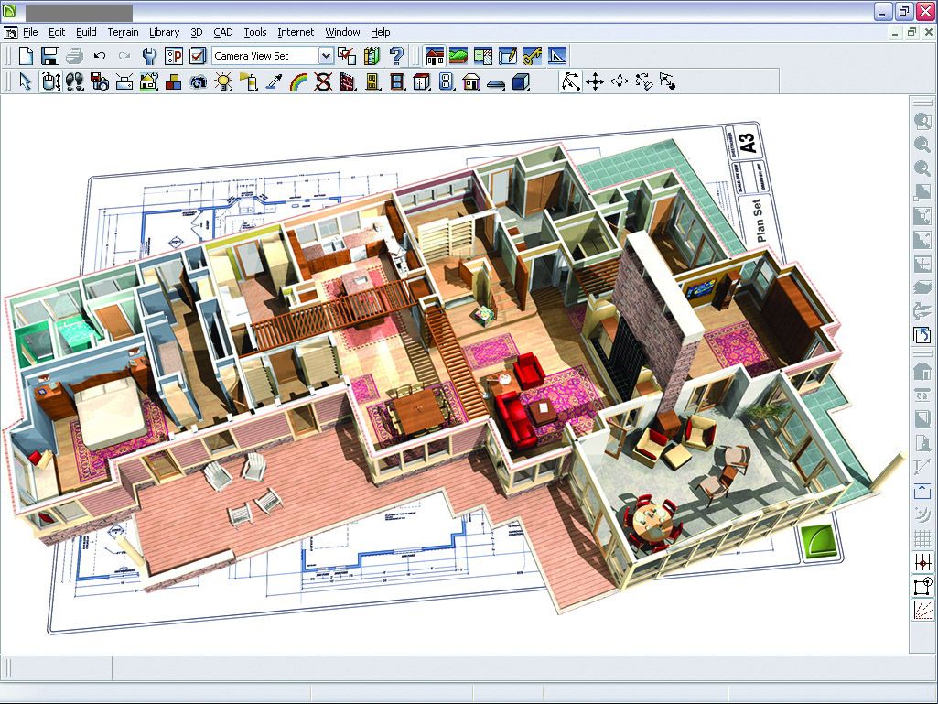Select the flat slab tool
Screen dimensions: 938x704
tap(496, 84)
